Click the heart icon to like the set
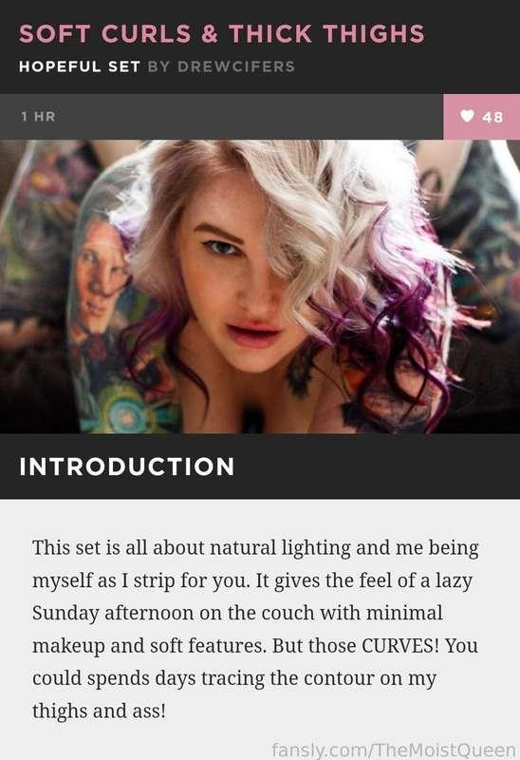The height and width of the screenshot is (760, 520). 467,116
